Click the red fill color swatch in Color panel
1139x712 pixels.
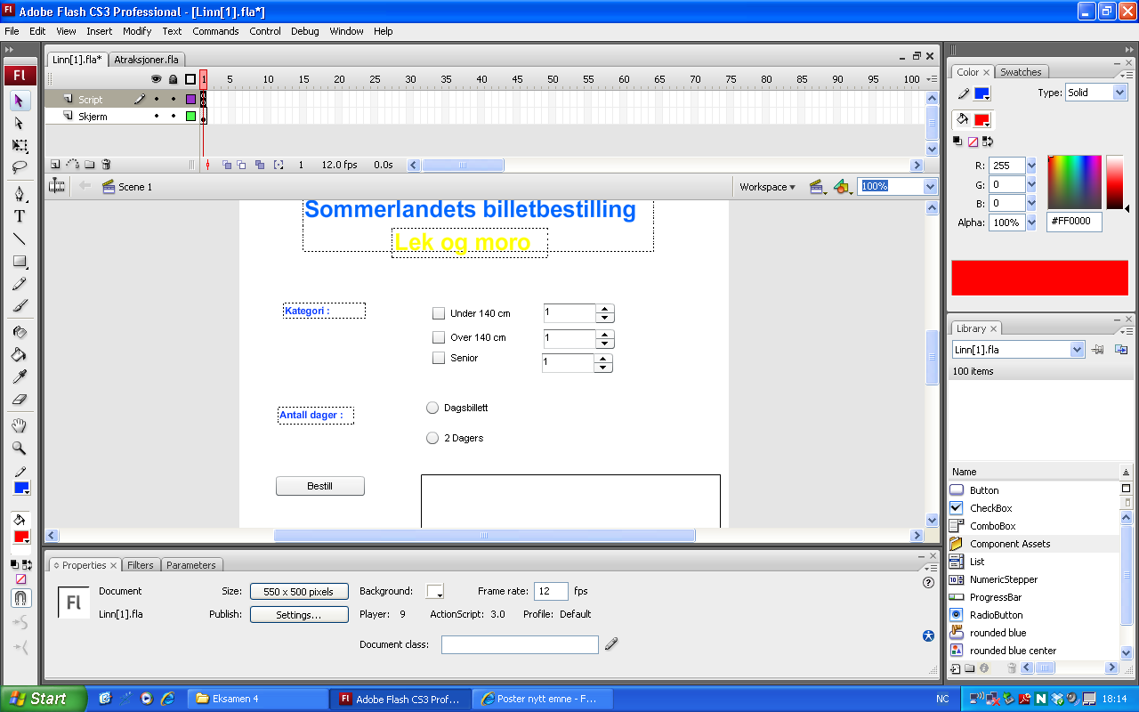pyautogui.click(x=981, y=120)
